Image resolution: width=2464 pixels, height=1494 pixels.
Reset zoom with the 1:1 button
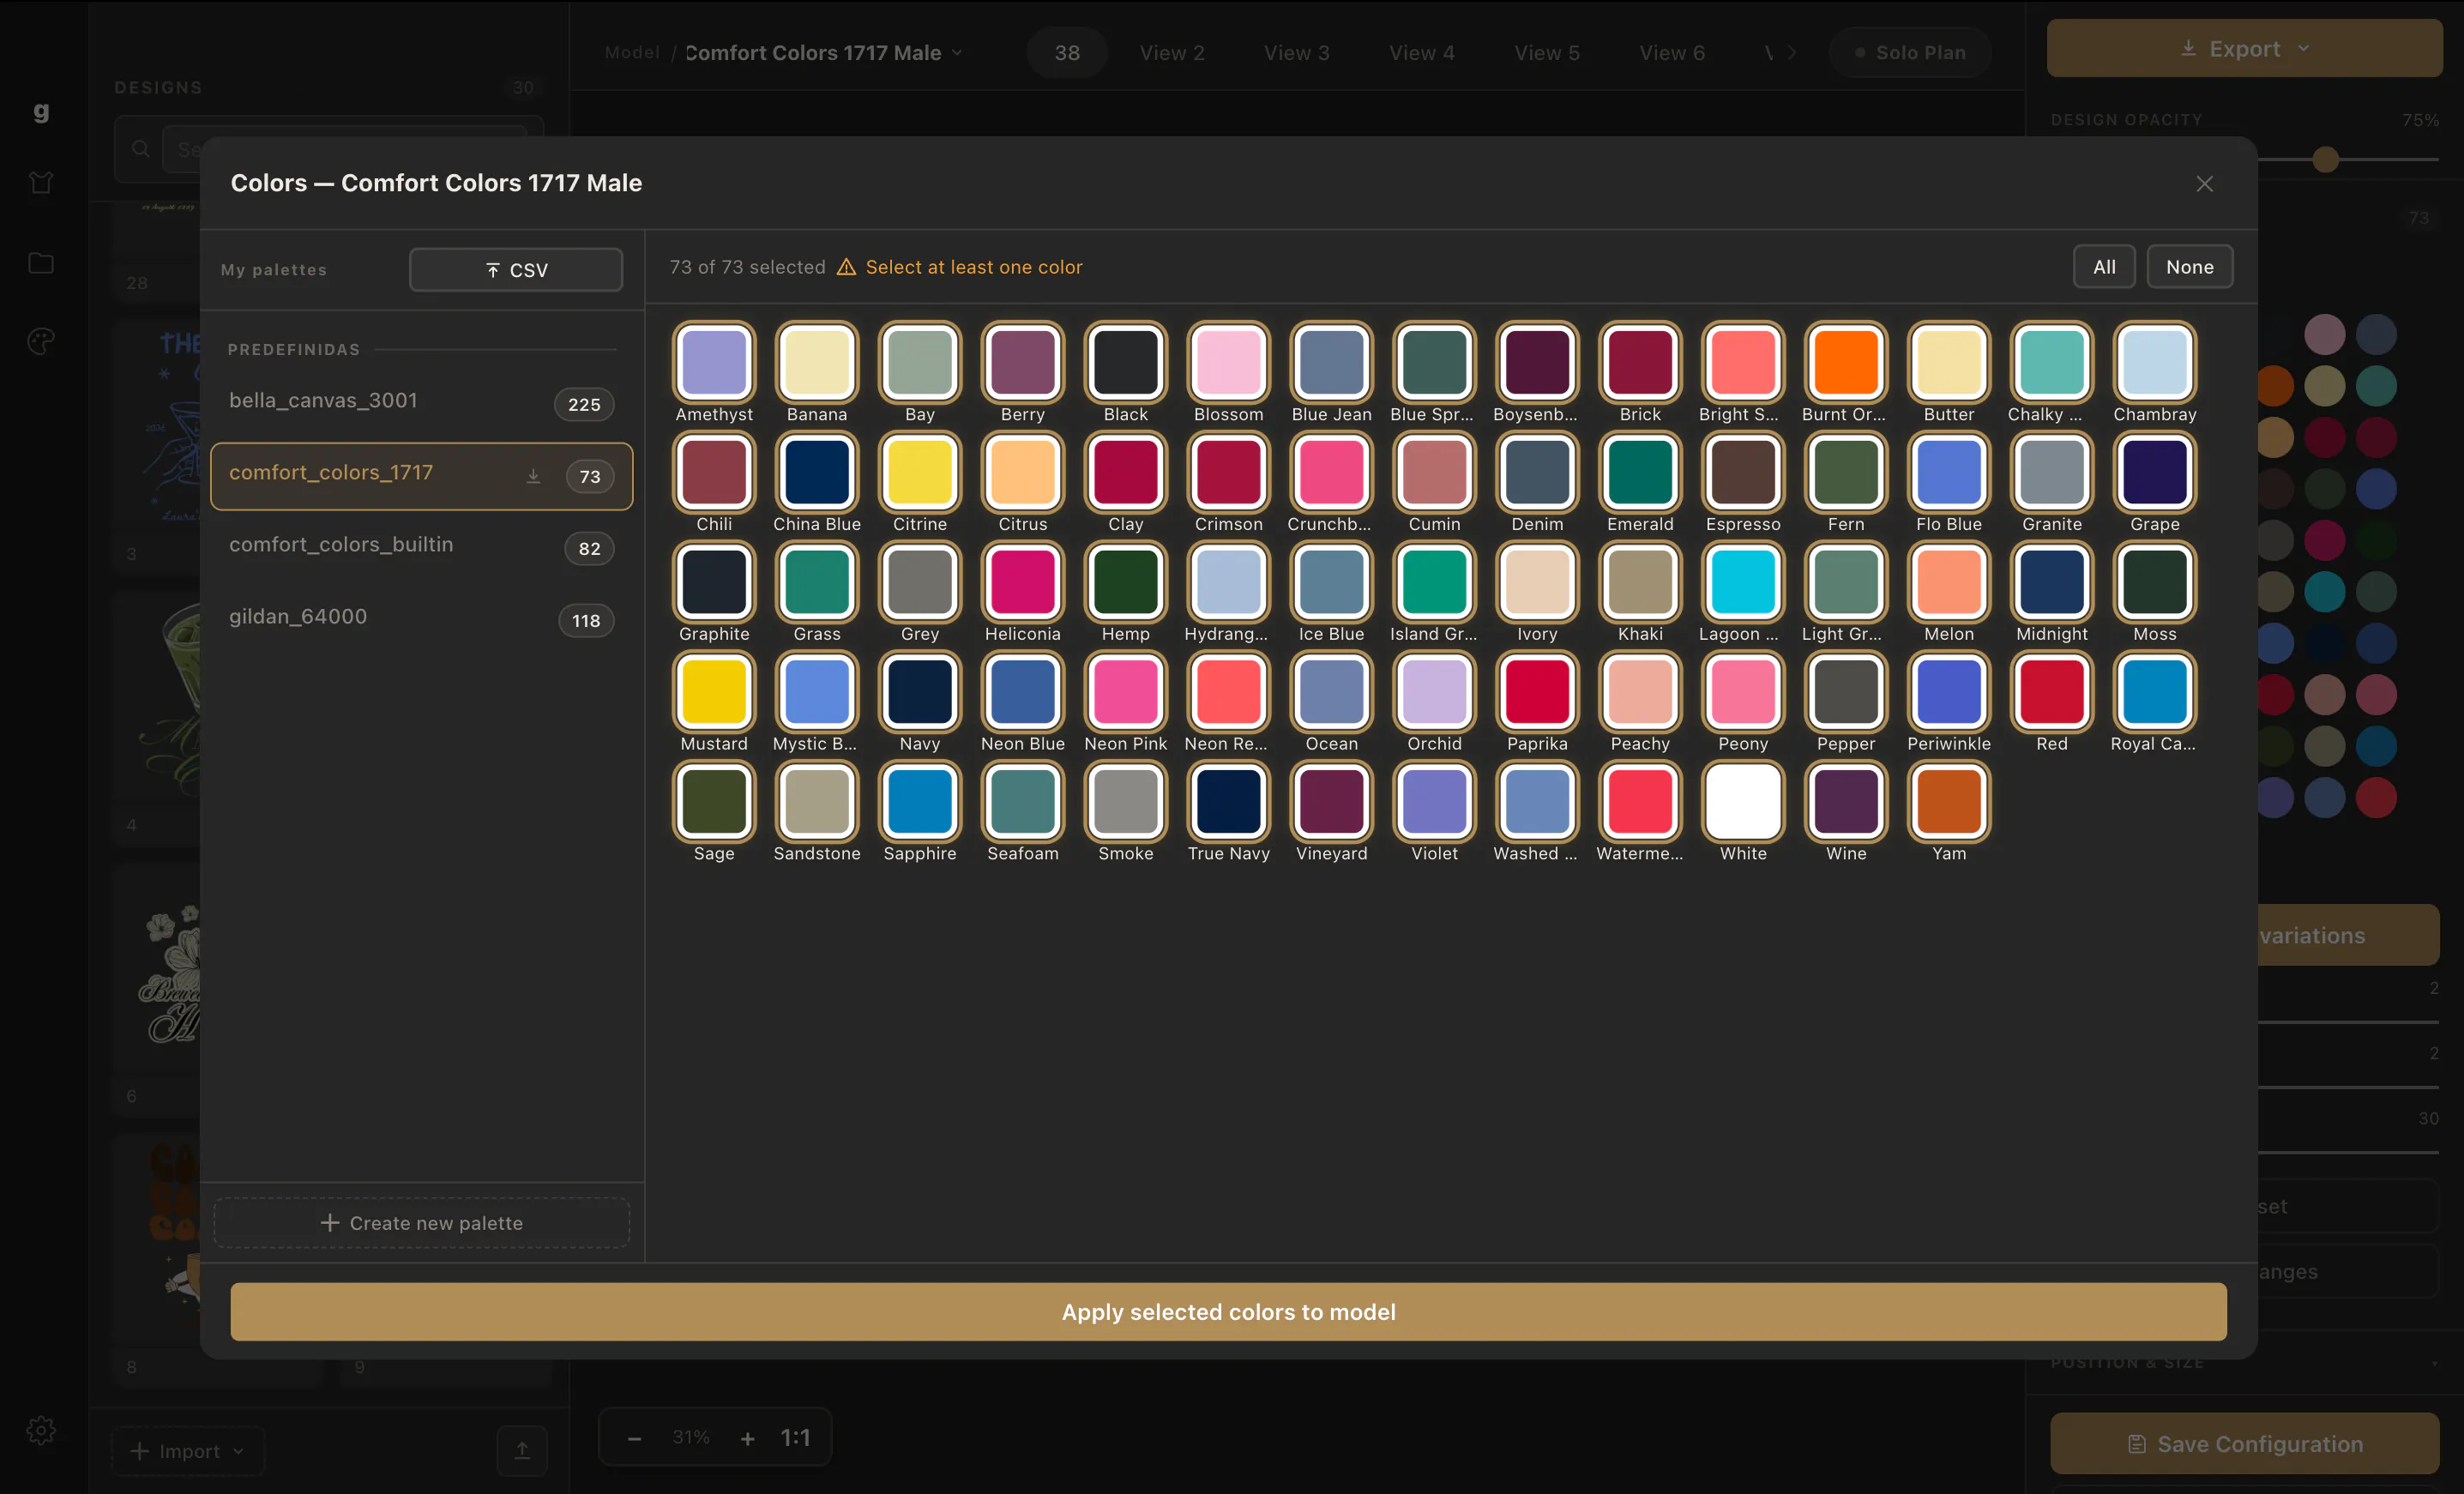(795, 1438)
